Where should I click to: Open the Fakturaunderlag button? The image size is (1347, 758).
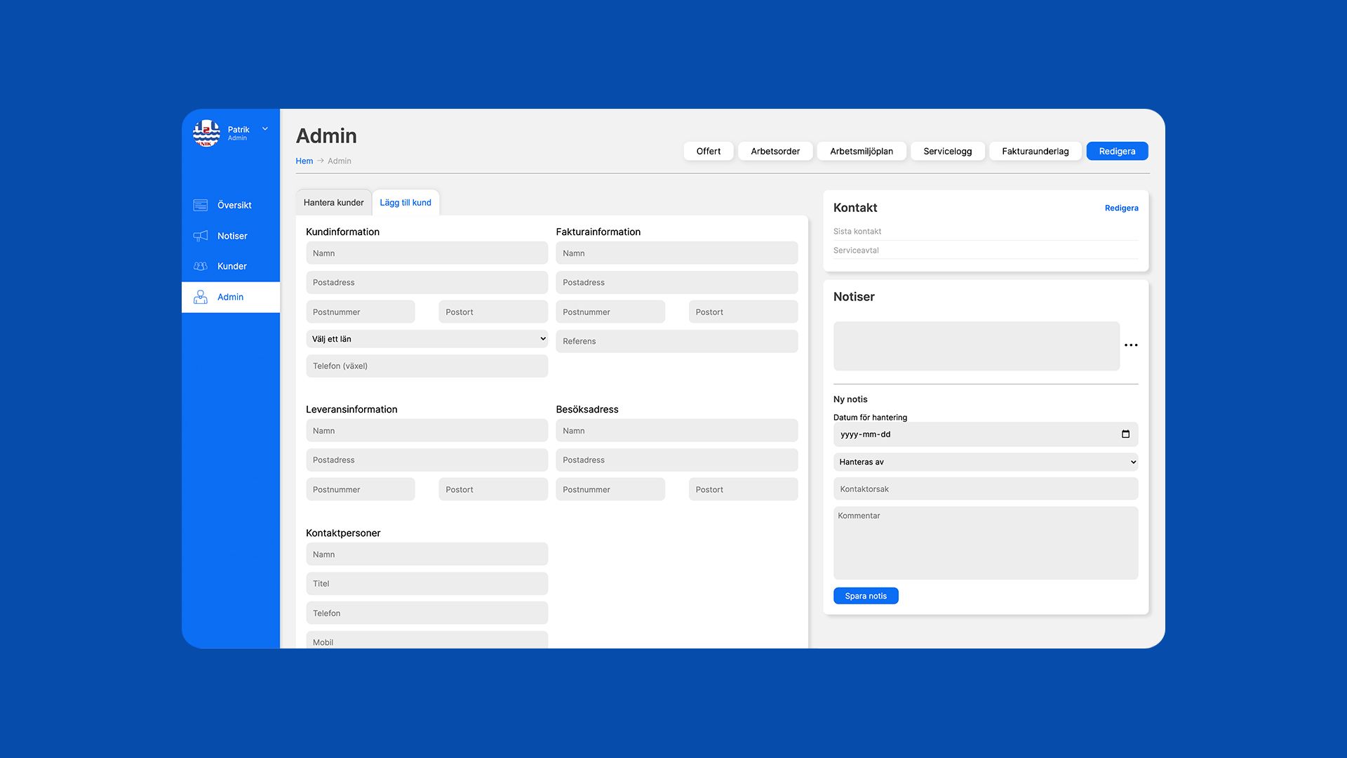pyautogui.click(x=1035, y=151)
